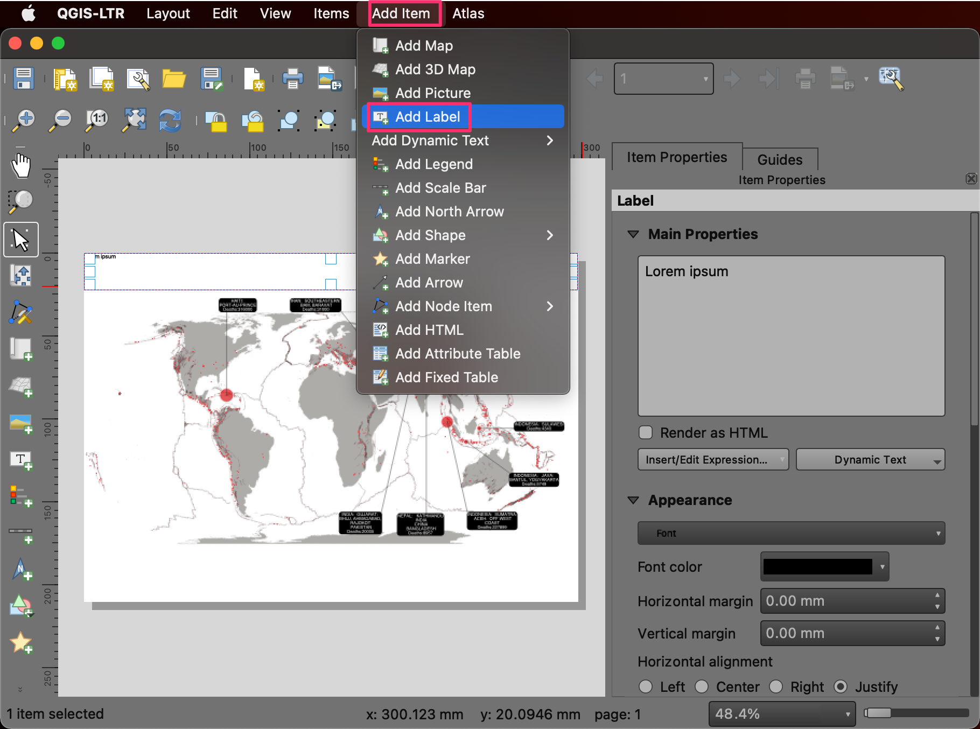The height and width of the screenshot is (729, 980).
Task: Click the Zoom Out toolbar icon
Action: [60, 120]
